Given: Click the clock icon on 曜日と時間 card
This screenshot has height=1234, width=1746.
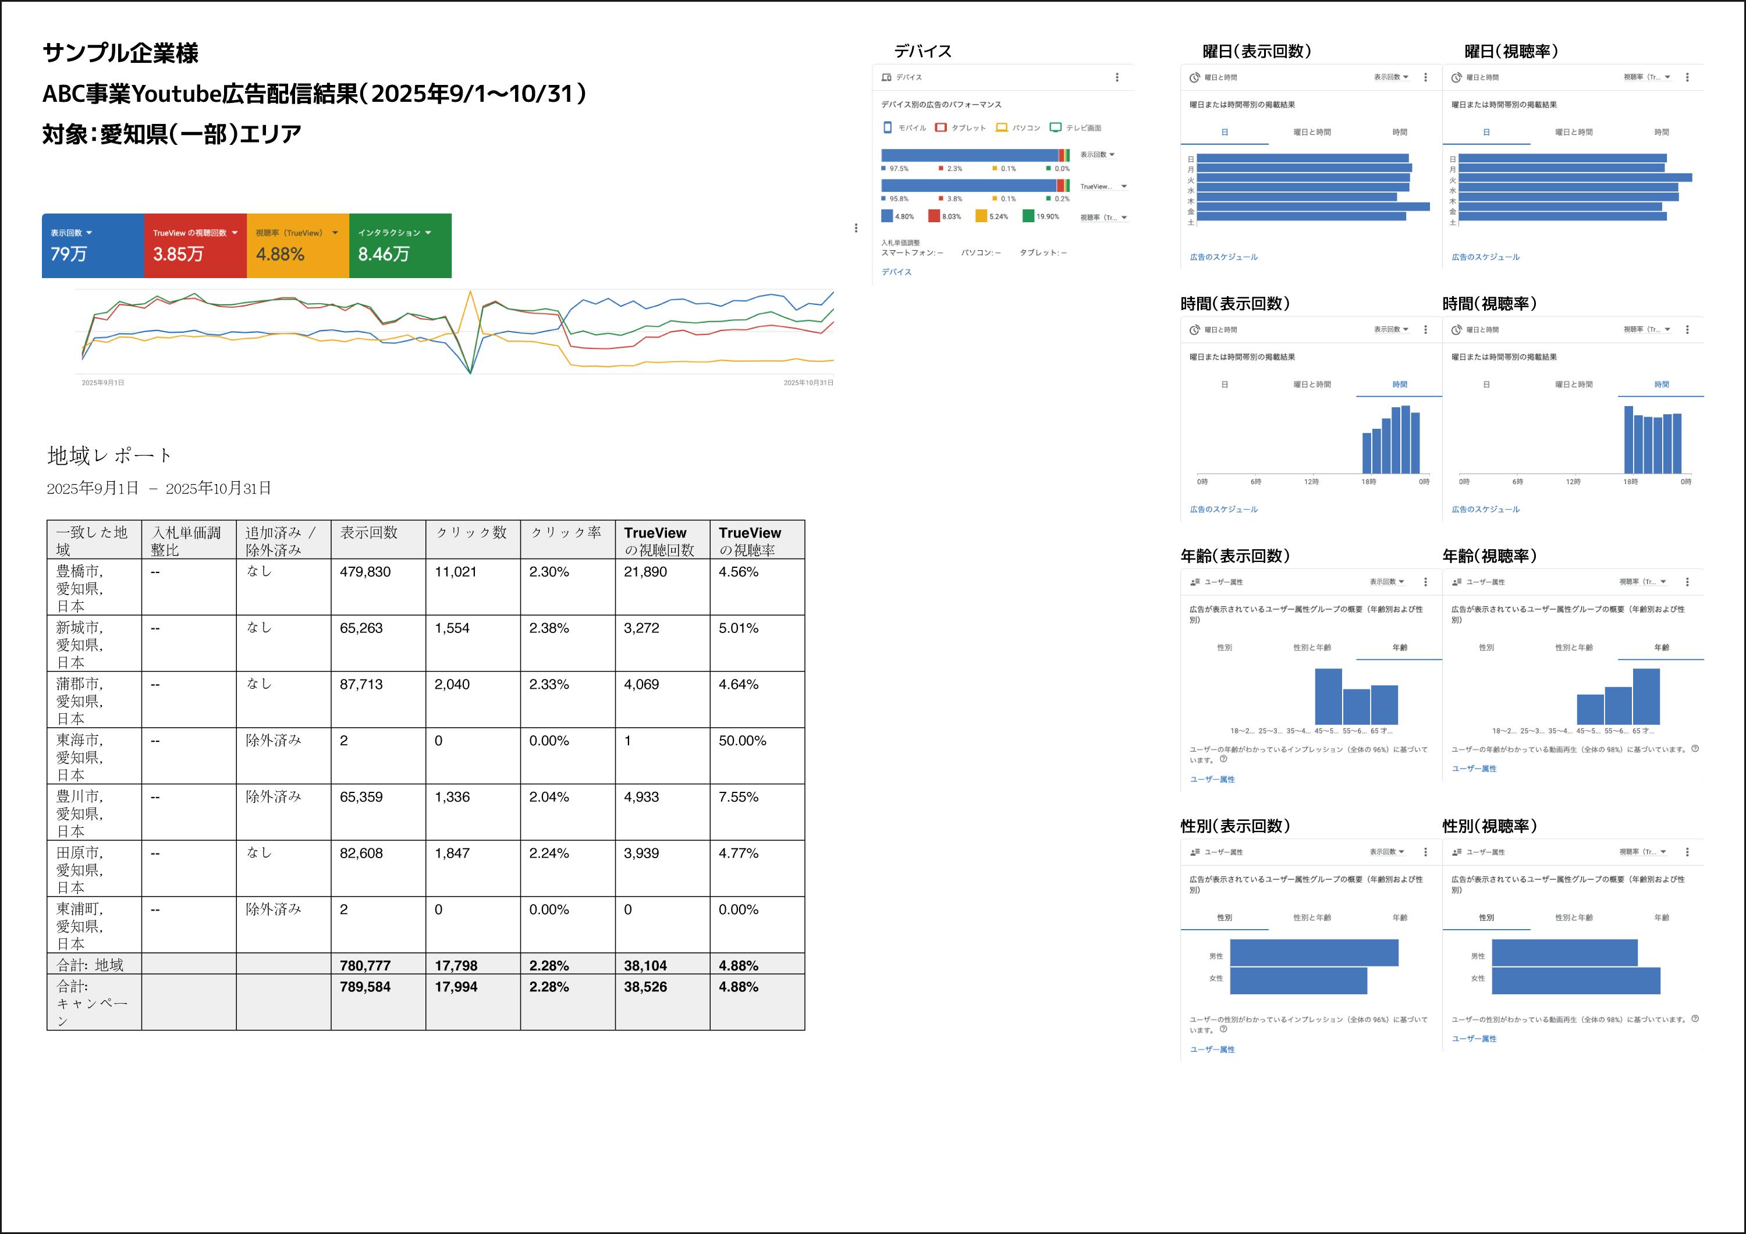Looking at the screenshot, I should tap(1195, 79).
